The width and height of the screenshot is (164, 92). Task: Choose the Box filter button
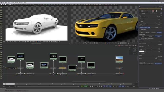pyautogui.click(x=142, y=33)
